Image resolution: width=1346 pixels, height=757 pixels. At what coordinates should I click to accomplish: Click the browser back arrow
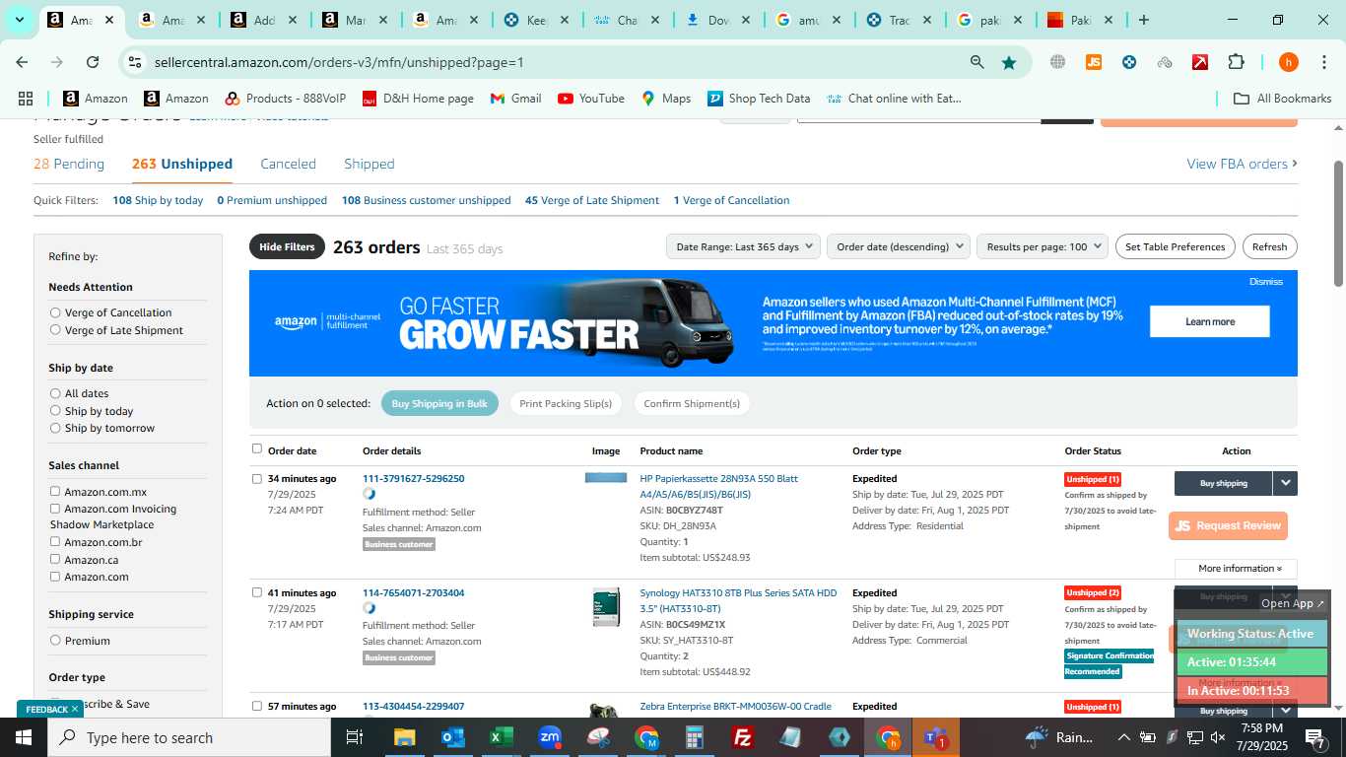click(22, 62)
